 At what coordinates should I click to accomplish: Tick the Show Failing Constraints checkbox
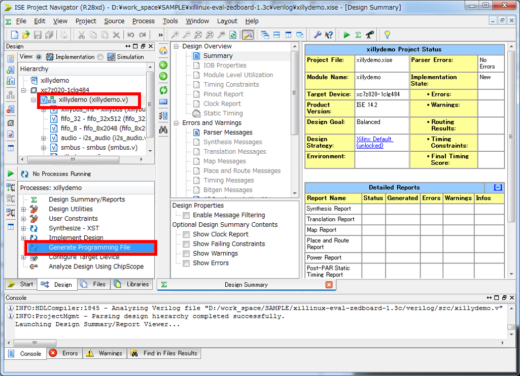186,244
